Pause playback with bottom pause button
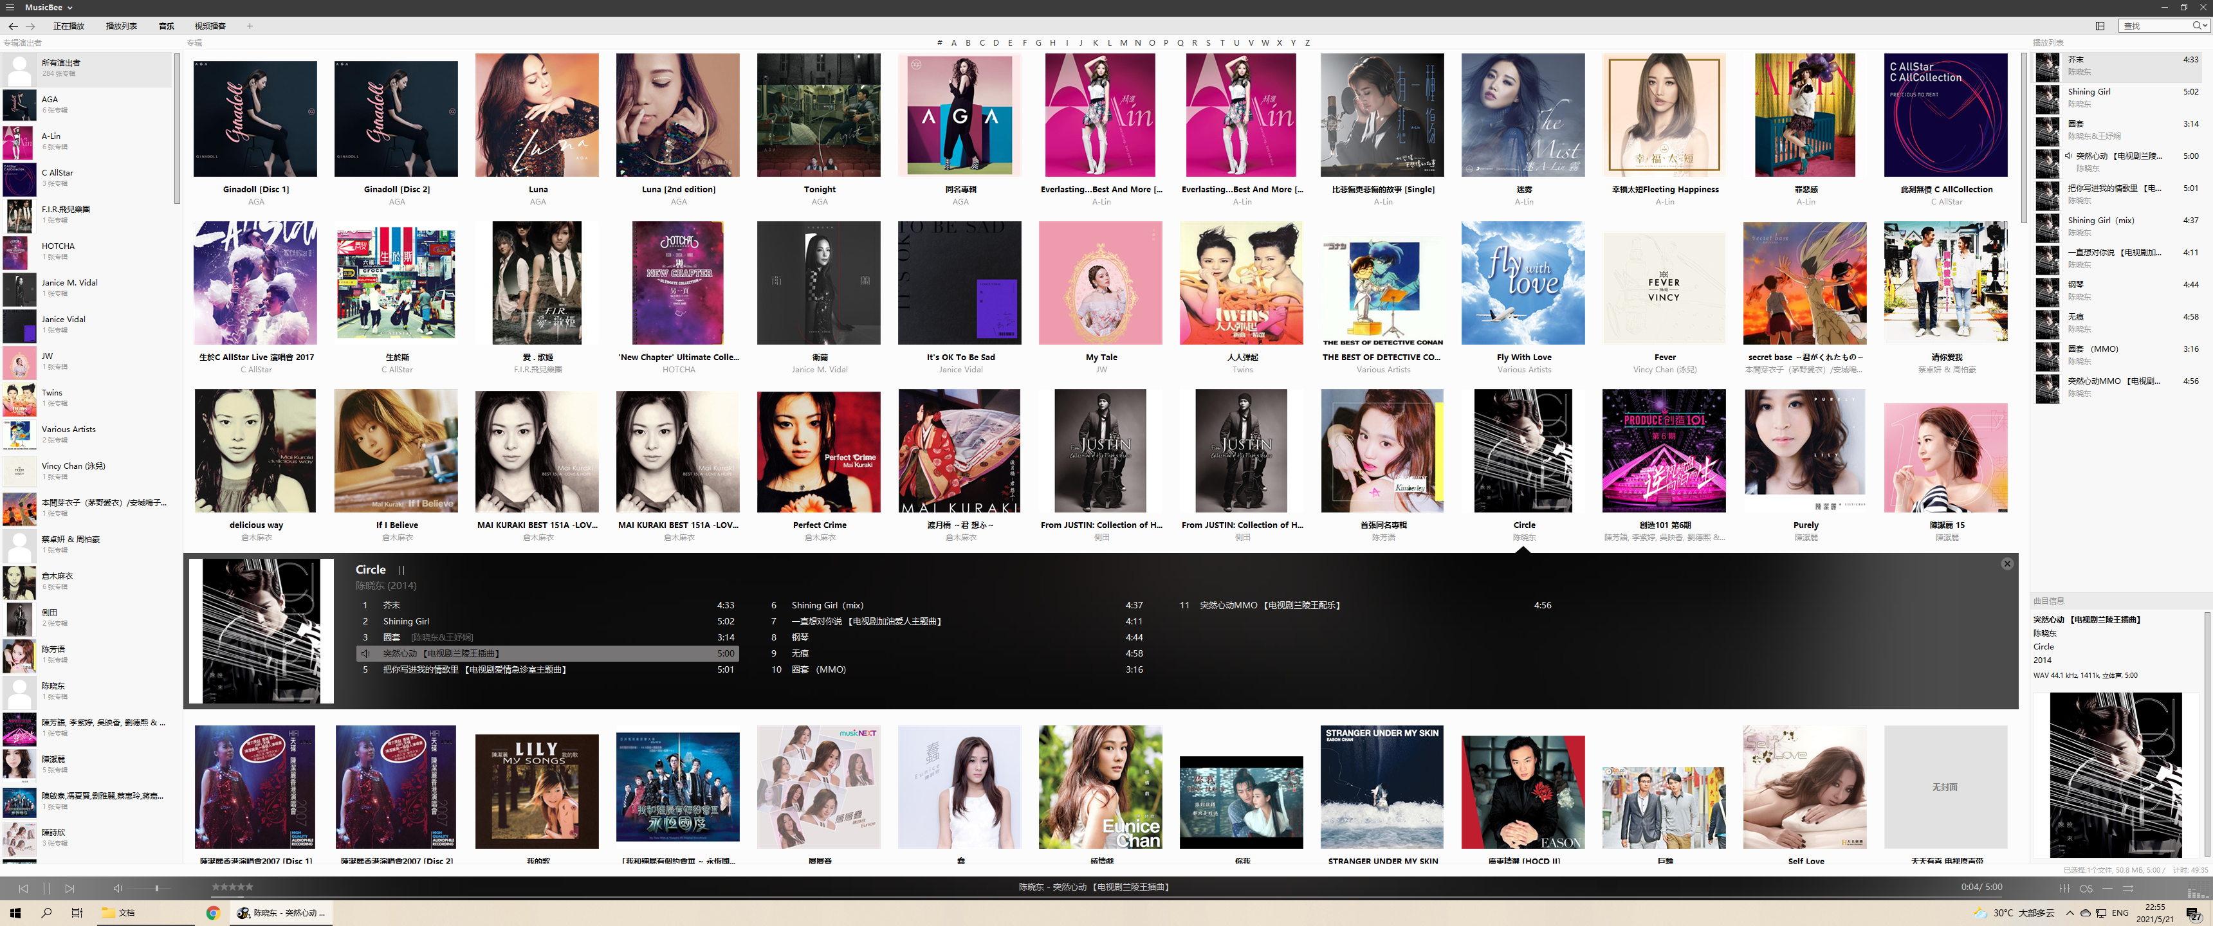This screenshot has width=2213, height=926. [x=46, y=888]
